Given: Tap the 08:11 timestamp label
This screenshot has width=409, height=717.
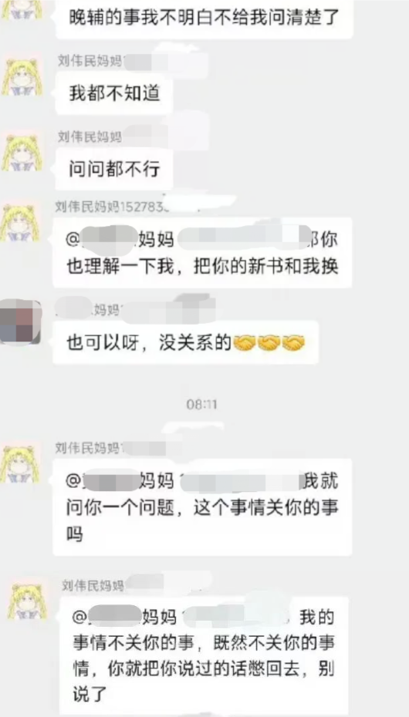Looking at the screenshot, I should tap(201, 404).
